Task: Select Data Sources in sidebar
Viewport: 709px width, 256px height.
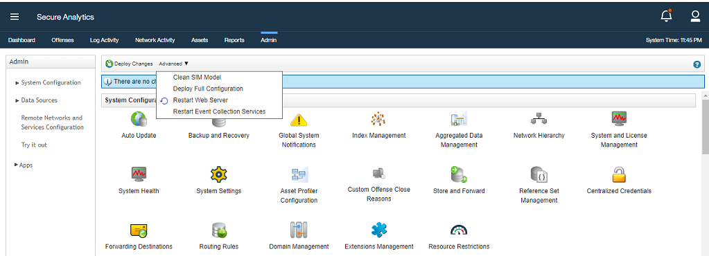Action: [x=40, y=100]
